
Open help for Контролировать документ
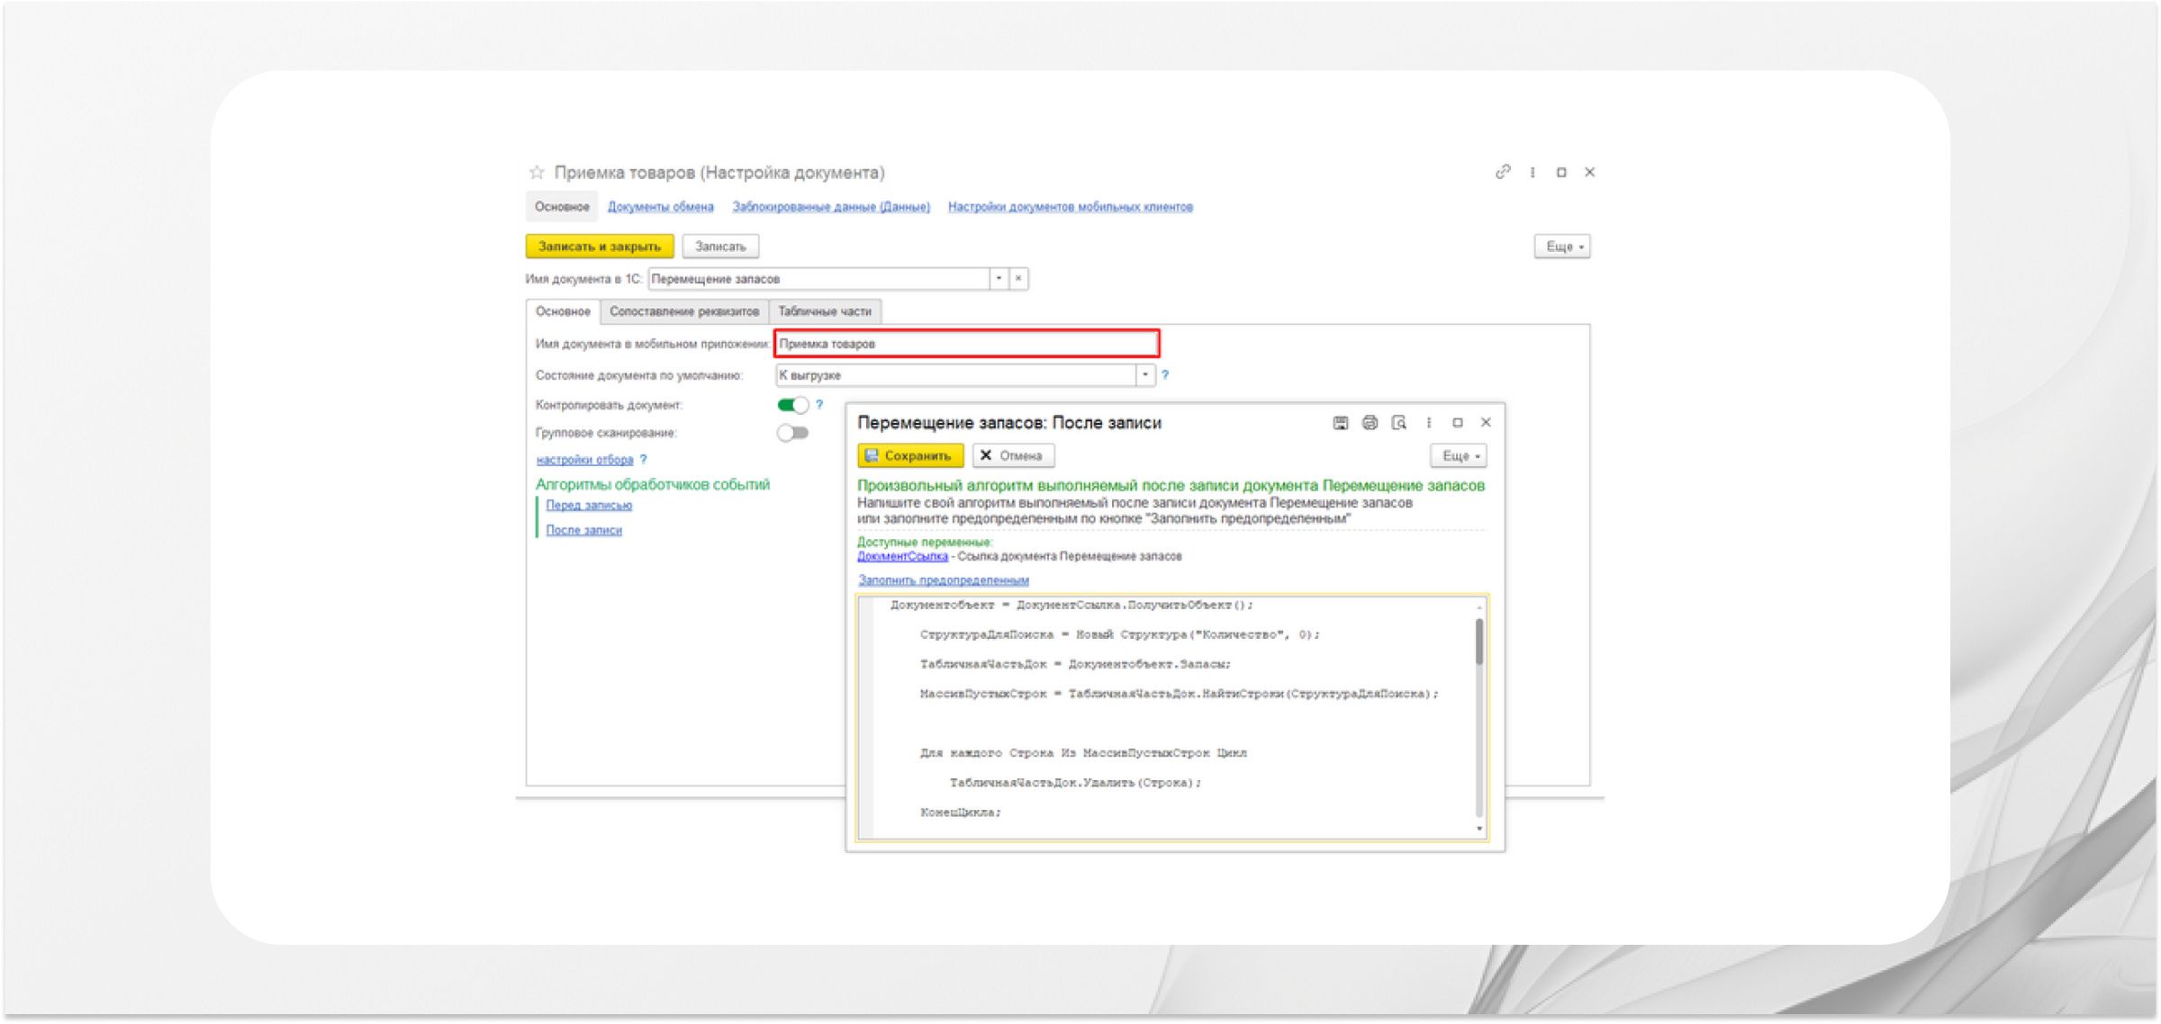click(x=819, y=405)
